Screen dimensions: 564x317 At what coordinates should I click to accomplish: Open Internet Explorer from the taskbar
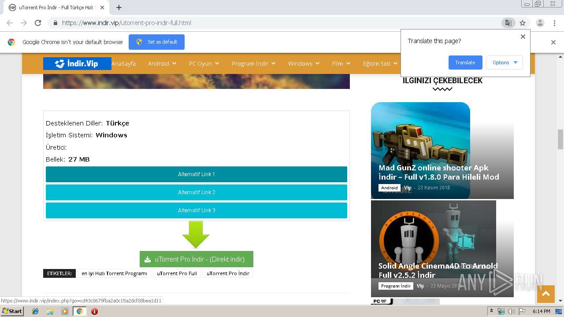[x=35, y=311]
